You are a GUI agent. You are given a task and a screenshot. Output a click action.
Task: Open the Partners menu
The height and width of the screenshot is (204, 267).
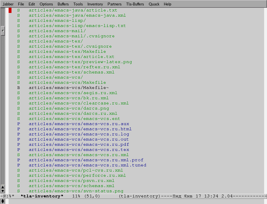click(x=115, y=4)
